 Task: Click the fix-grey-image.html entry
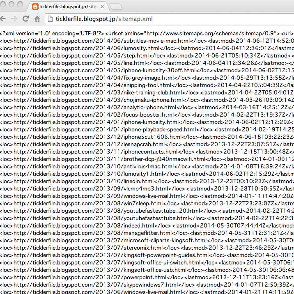[147, 78]
